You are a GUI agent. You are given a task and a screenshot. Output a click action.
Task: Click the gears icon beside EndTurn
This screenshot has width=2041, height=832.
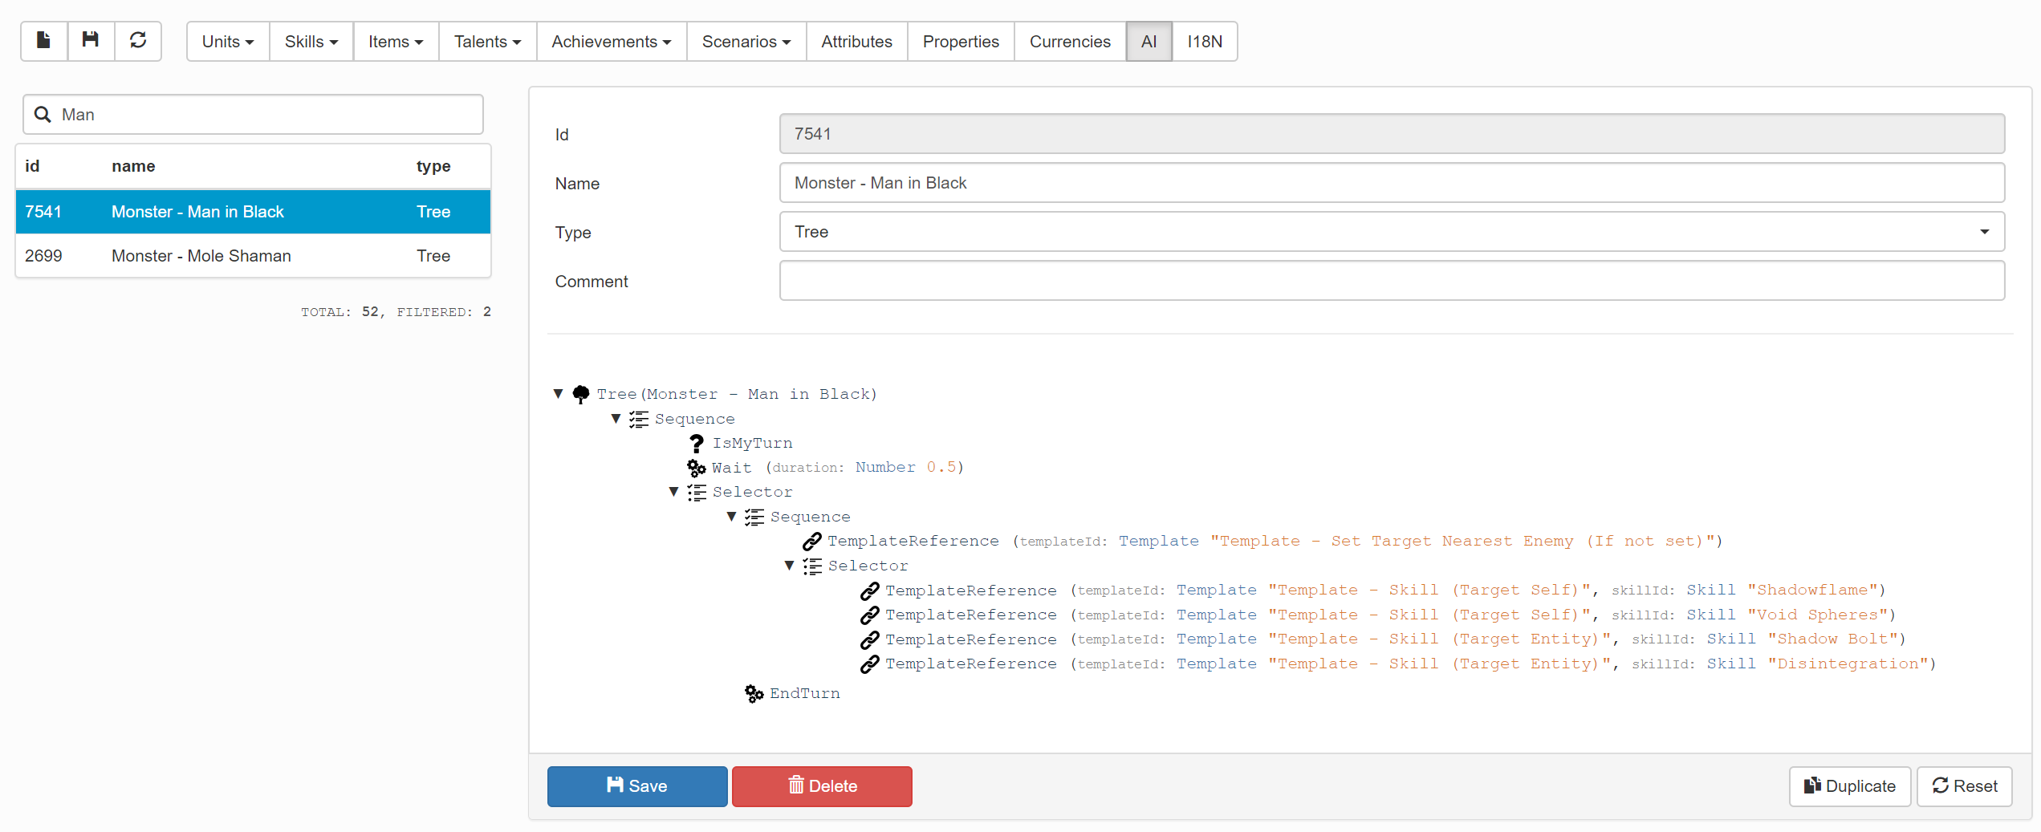(x=754, y=693)
